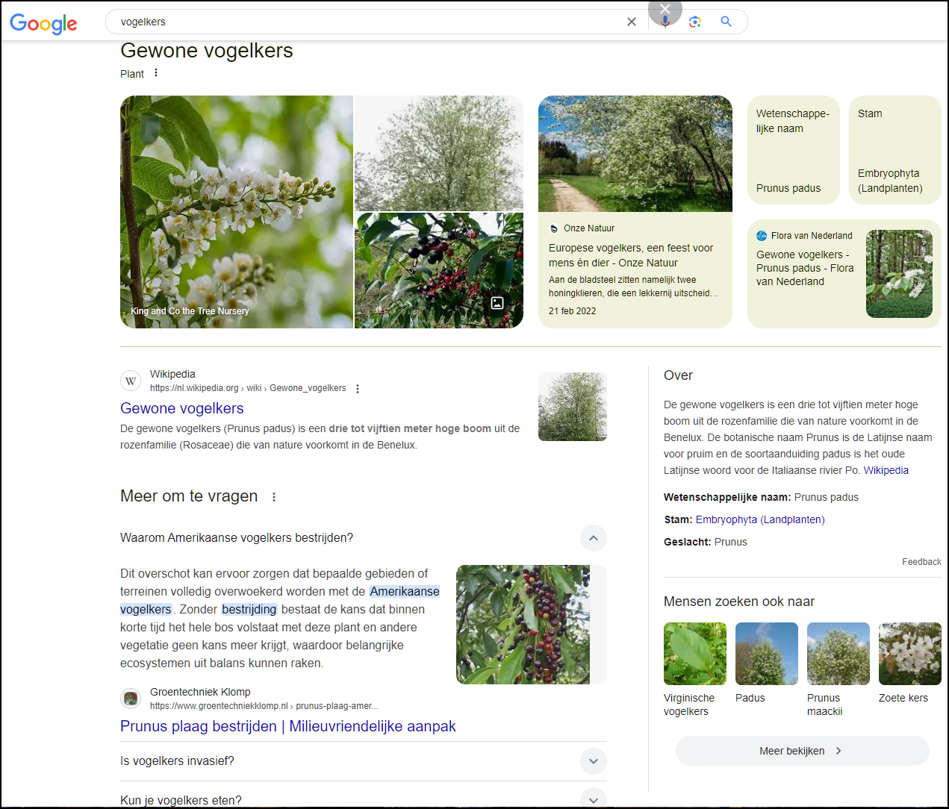Expand the Kun je vogelkers eten question
Viewport: 949px width, 809px height.
(x=593, y=799)
